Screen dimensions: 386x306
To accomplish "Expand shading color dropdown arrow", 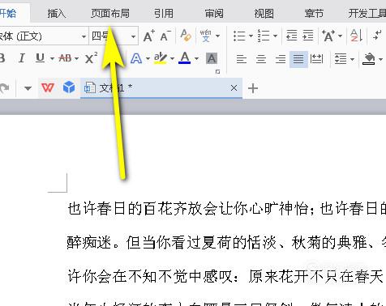I will [x=380, y=59].
